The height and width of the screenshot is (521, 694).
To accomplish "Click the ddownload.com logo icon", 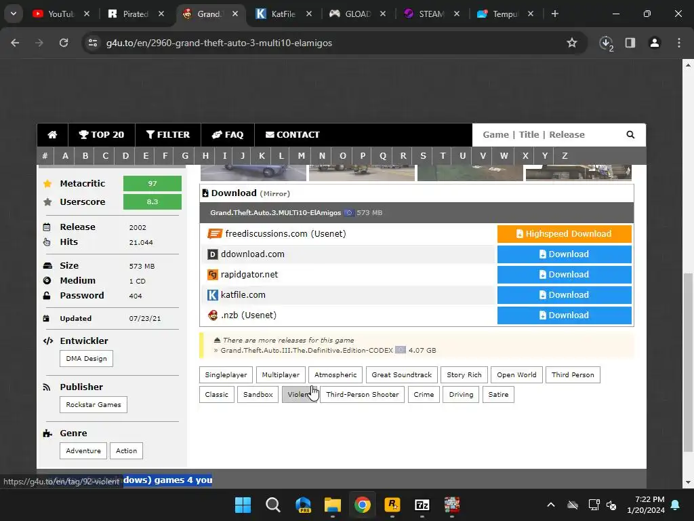I will pos(213,254).
